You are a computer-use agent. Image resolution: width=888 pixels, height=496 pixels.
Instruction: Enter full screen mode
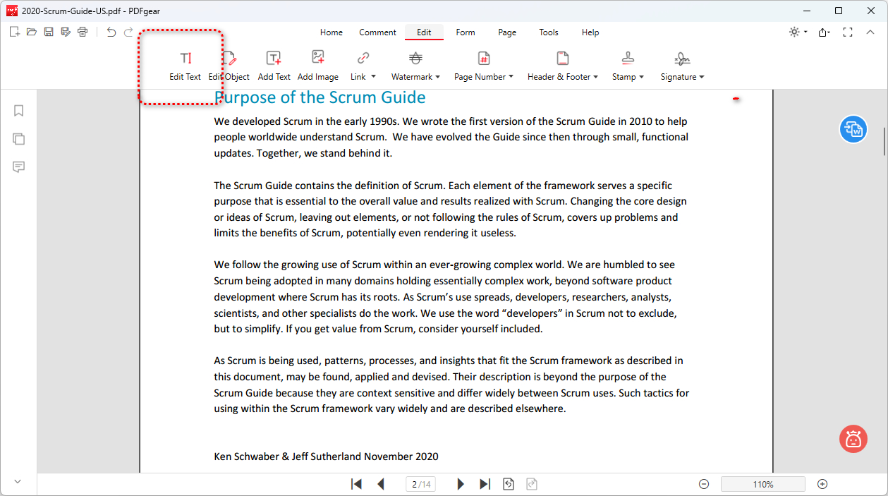[848, 32]
